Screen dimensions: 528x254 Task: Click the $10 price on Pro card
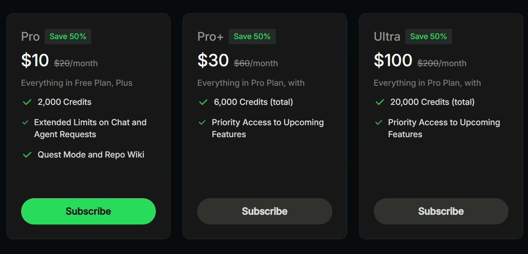[x=35, y=61]
